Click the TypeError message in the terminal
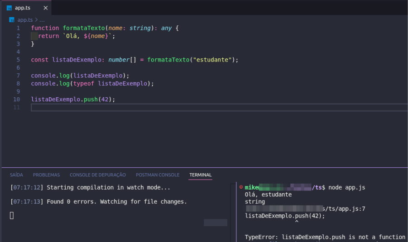The image size is (408, 242). point(325,237)
